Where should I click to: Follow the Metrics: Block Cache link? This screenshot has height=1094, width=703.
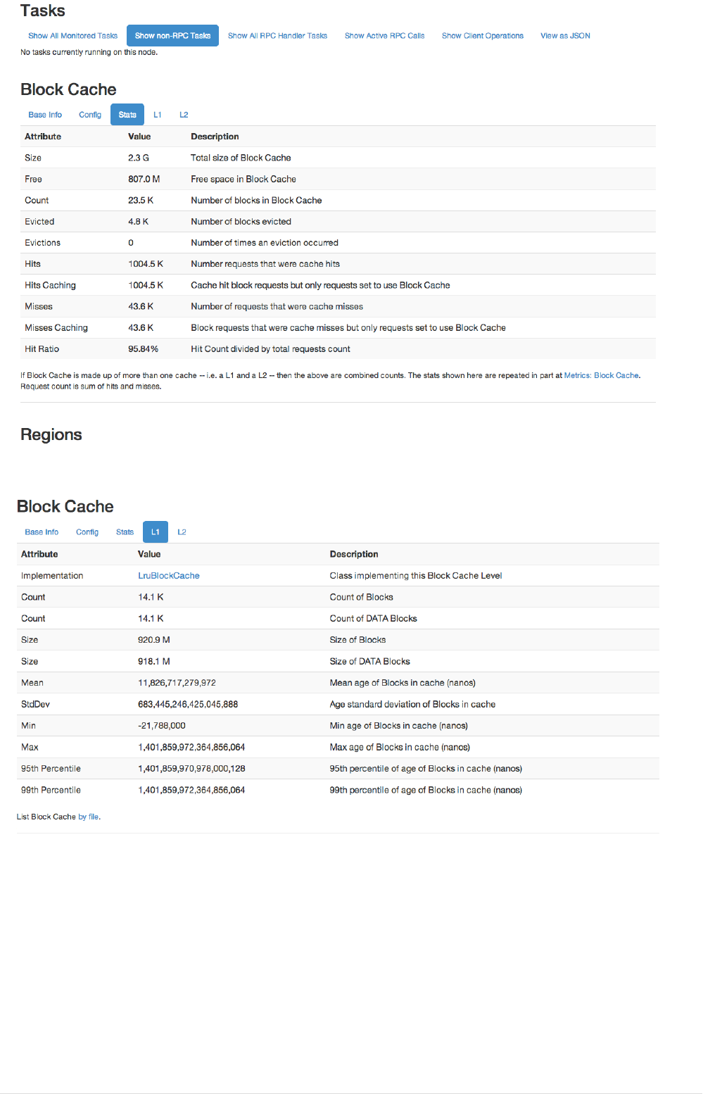coord(601,376)
